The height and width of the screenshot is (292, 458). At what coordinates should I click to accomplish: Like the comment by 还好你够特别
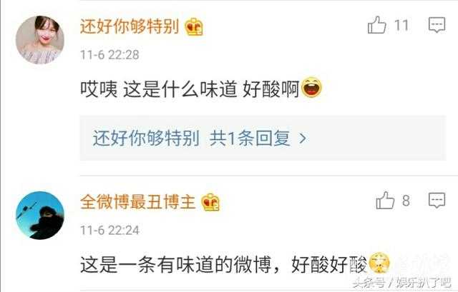pyautogui.click(x=377, y=25)
